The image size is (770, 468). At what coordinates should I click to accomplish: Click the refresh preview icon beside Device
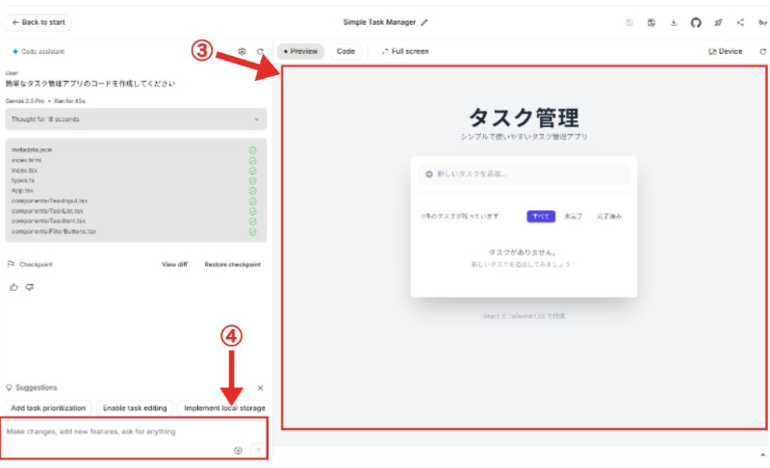tap(762, 52)
